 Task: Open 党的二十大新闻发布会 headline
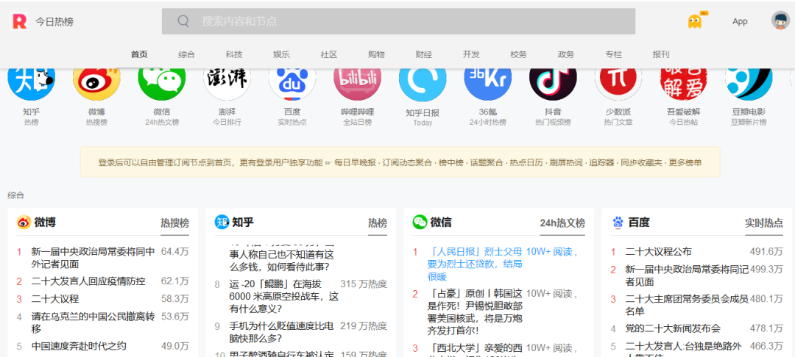click(673, 328)
